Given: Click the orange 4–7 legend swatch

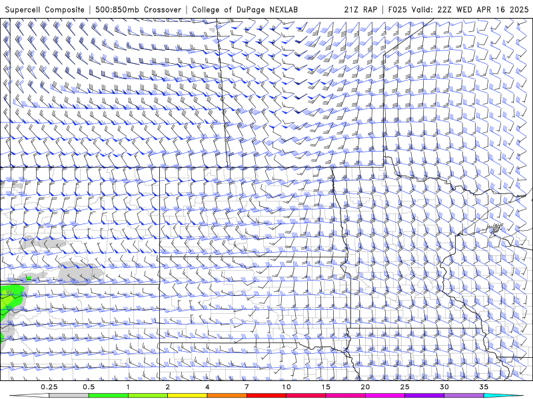Looking at the screenshot, I should (x=227, y=396).
